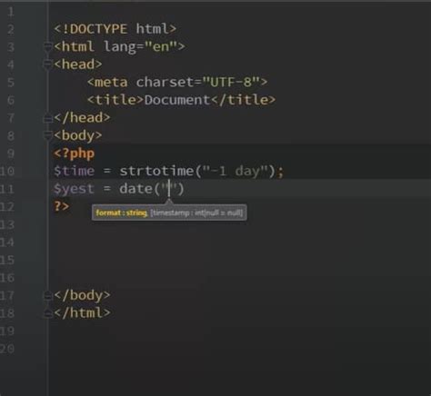This screenshot has height=396, width=431.
Task: Collapse the head tag fold marker
Action: pyautogui.click(x=47, y=64)
